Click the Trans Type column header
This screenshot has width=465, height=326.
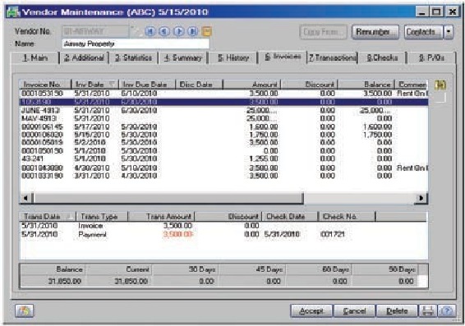[x=102, y=217]
